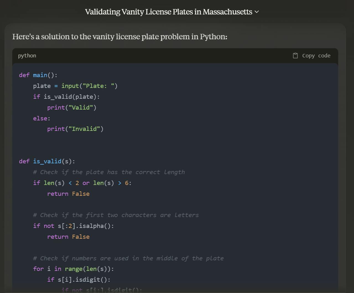
Task: Click the 'print("Invalid")' line
Action: [x=75, y=129]
